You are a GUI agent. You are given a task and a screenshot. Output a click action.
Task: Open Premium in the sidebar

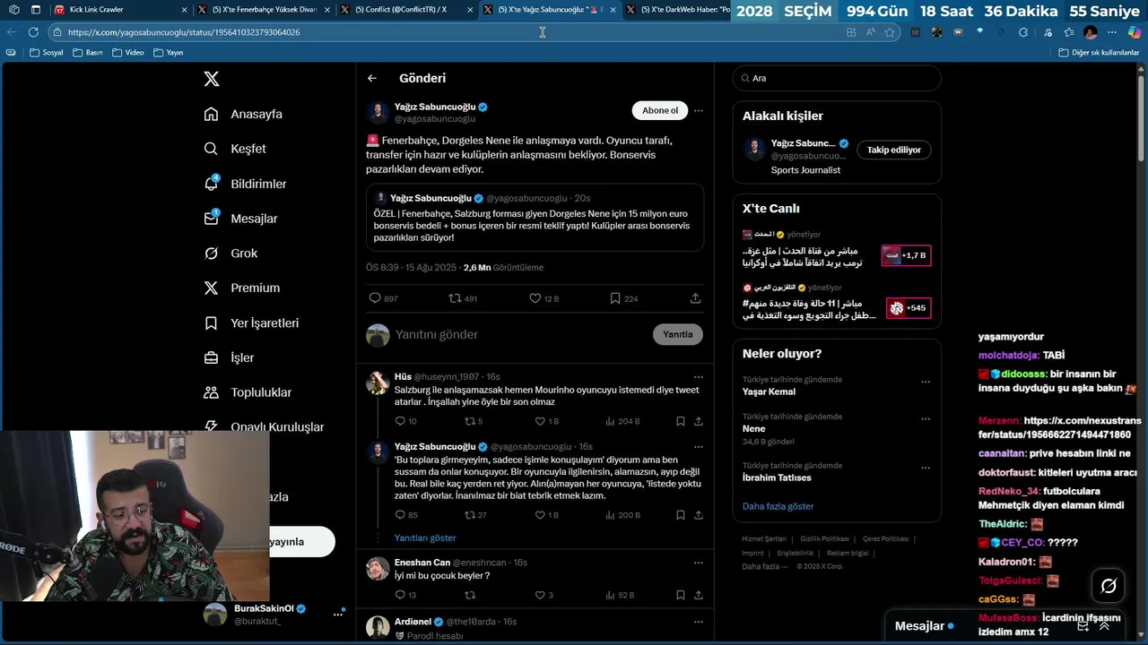point(241,288)
